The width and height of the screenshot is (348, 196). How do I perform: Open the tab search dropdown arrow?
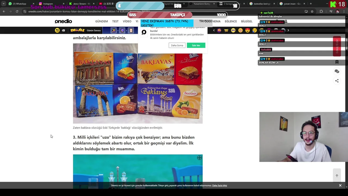coord(4,4)
